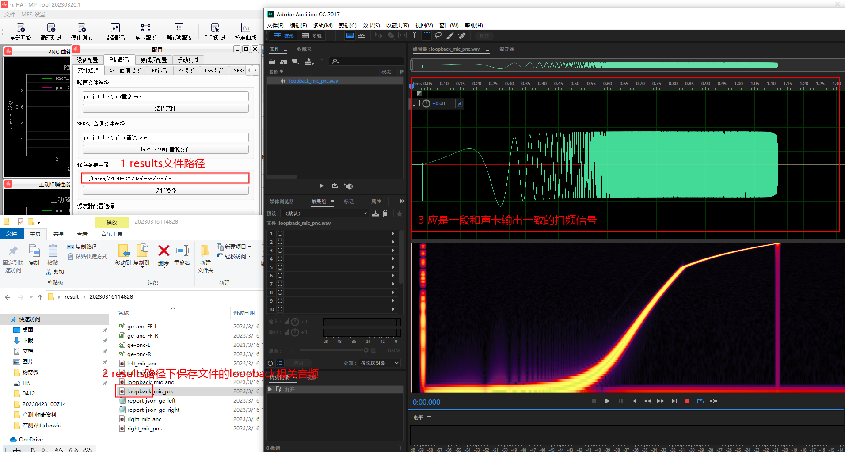The width and height of the screenshot is (845, 452).
Task: Open file icon in Files panel
Action: (272, 61)
